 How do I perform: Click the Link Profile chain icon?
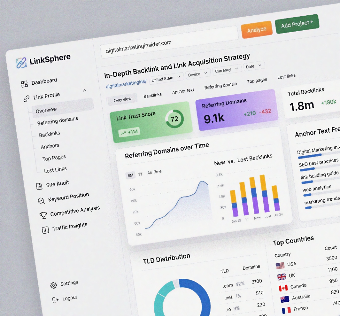[x=27, y=99]
